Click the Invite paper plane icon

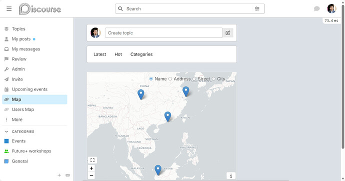point(6,79)
